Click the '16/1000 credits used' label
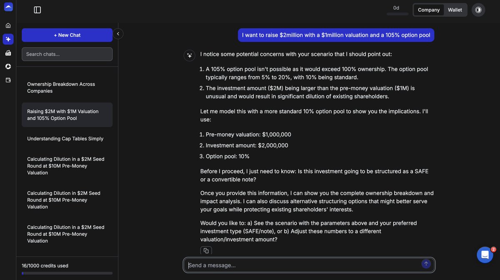This screenshot has height=280, width=500. click(45, 266)
